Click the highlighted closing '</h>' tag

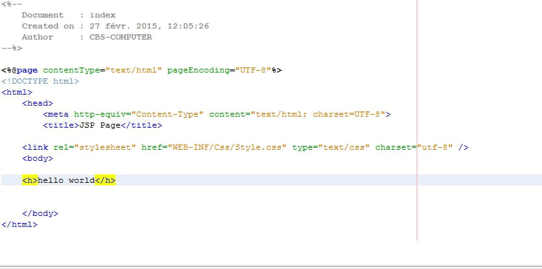click(105, 180)
